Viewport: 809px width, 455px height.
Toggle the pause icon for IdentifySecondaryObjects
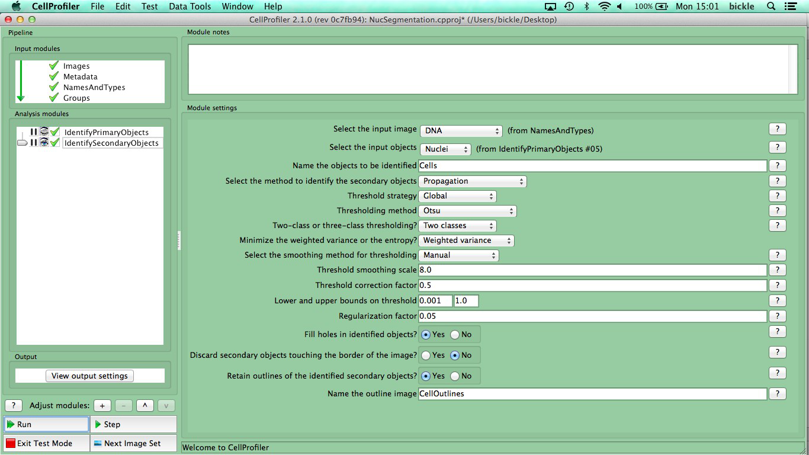pyautogui.click(x=34, y=143)
